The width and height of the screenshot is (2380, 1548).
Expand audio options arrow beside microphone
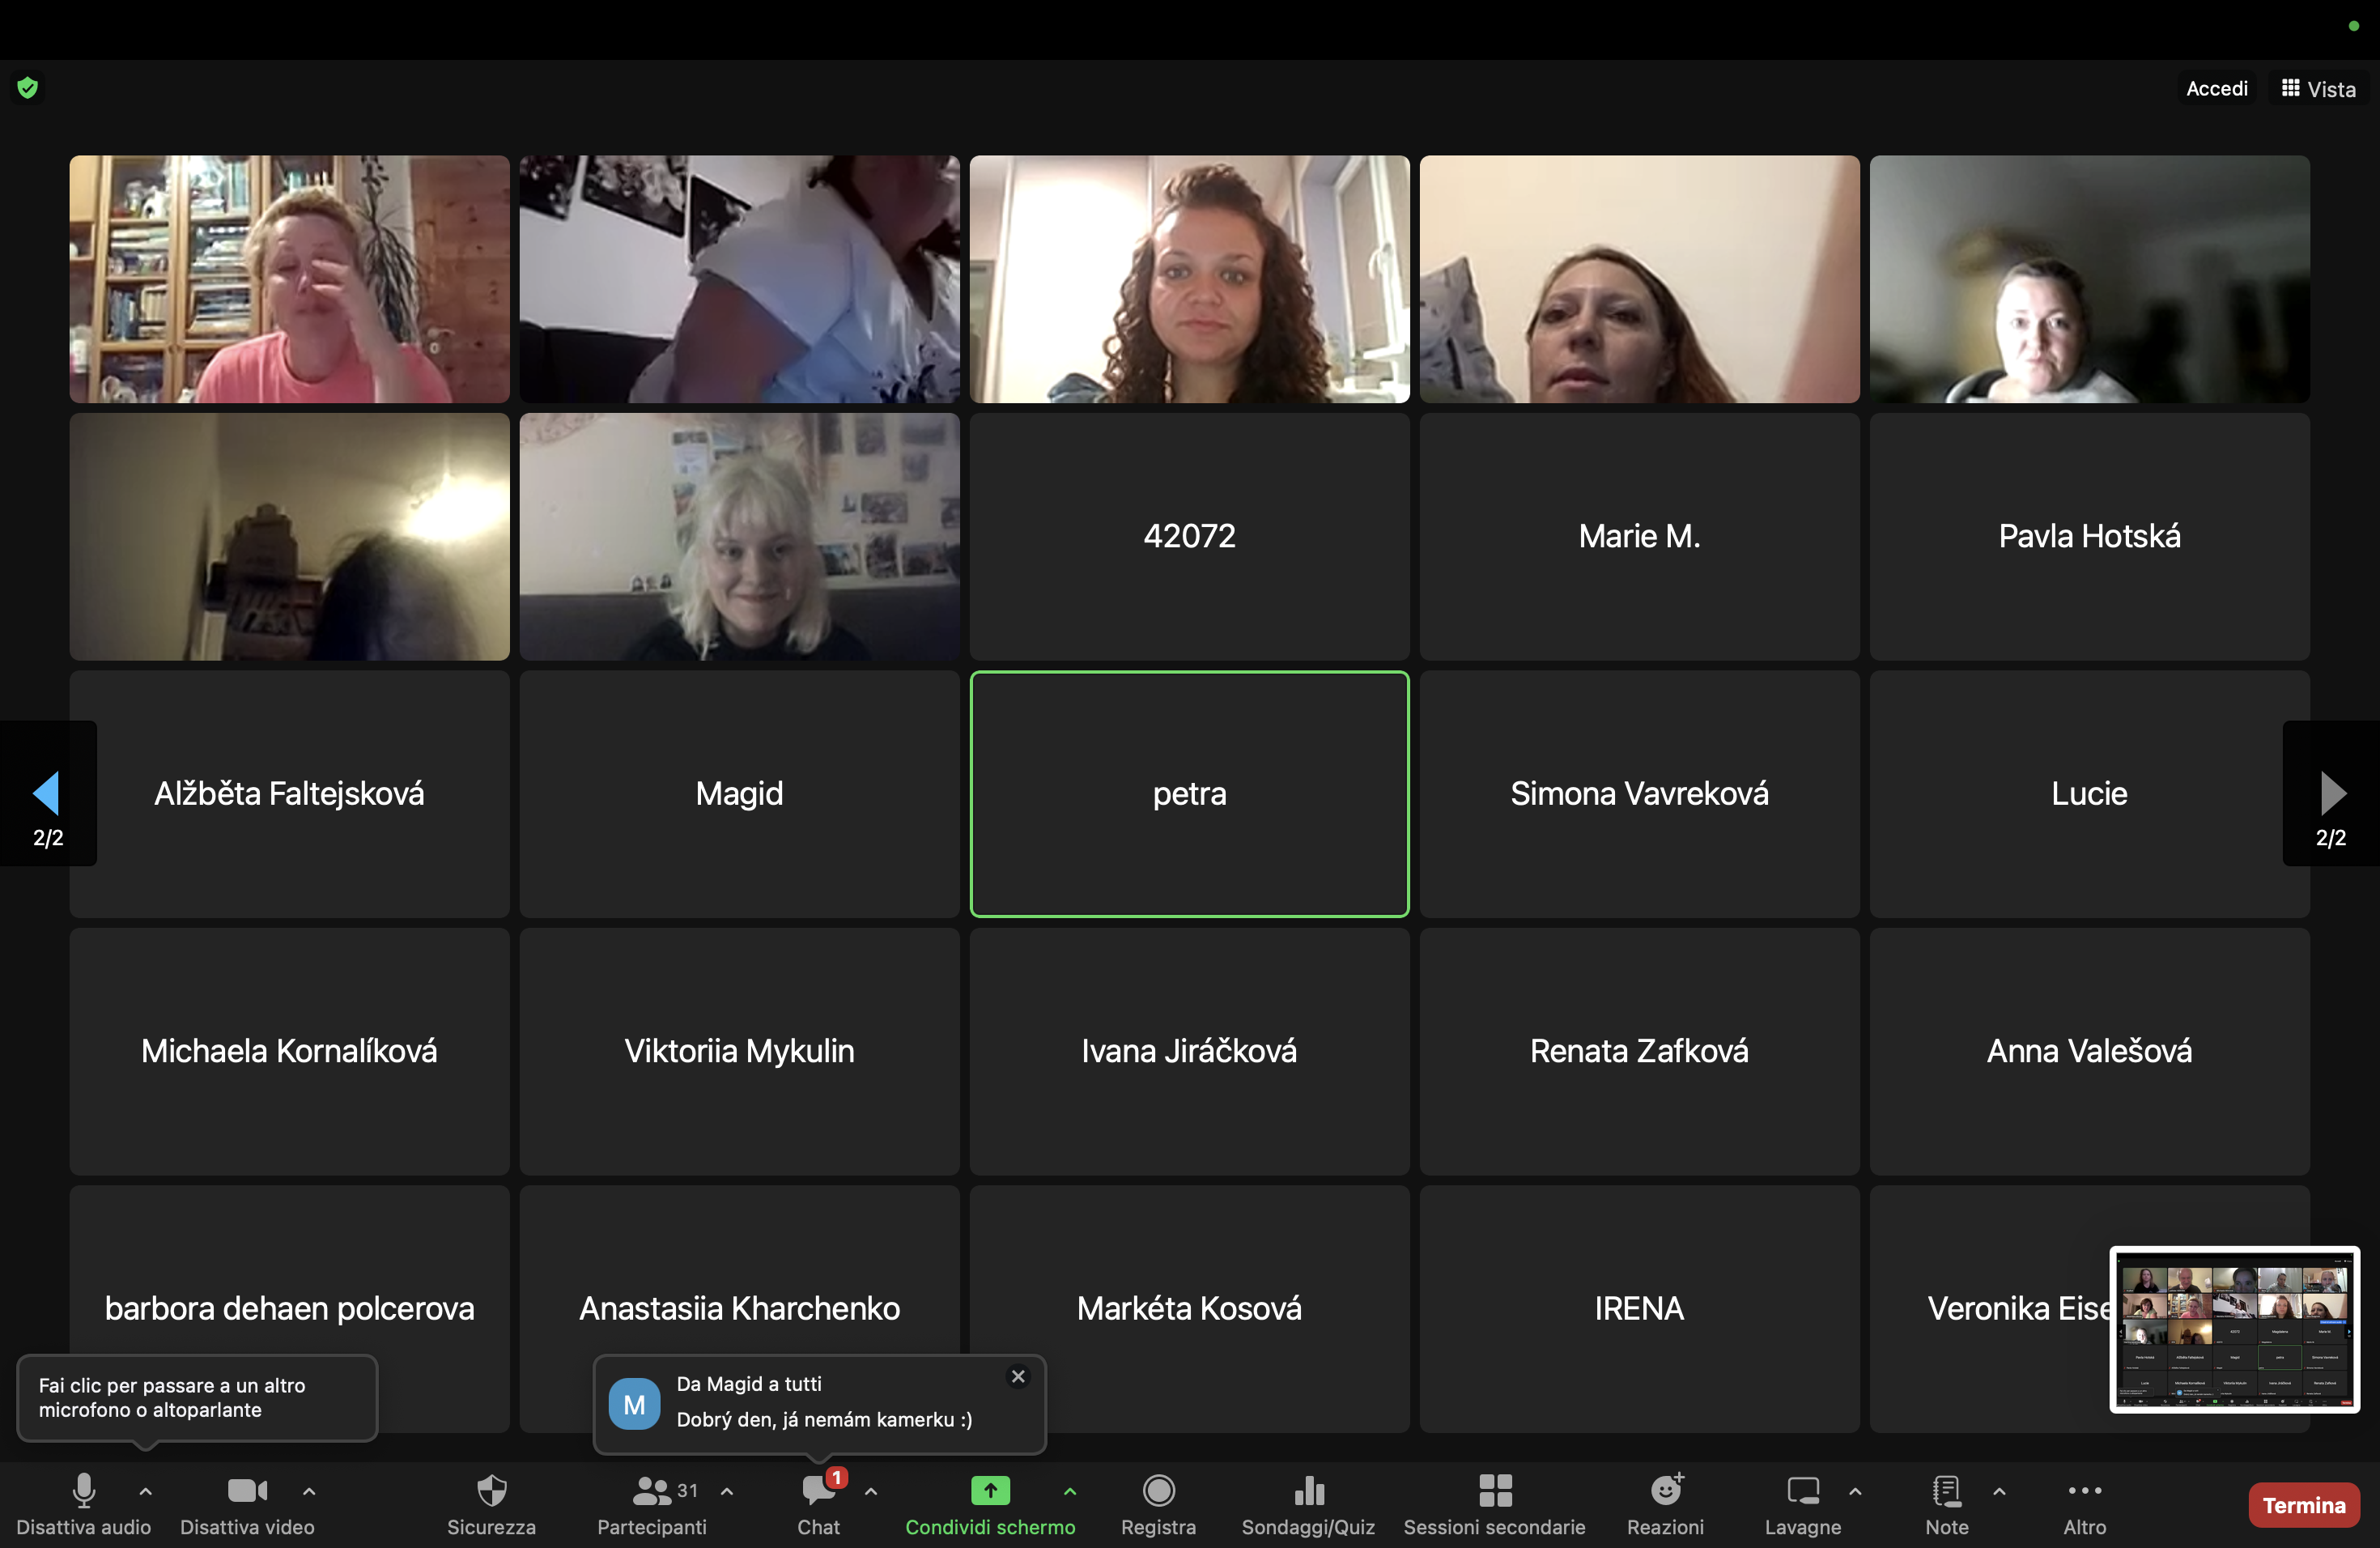pyautogui.click(x=146, y=1491)
